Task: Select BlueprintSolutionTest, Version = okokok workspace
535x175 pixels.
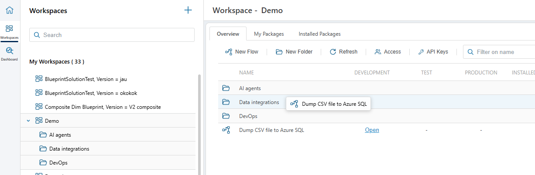Action: pos(90,93)
